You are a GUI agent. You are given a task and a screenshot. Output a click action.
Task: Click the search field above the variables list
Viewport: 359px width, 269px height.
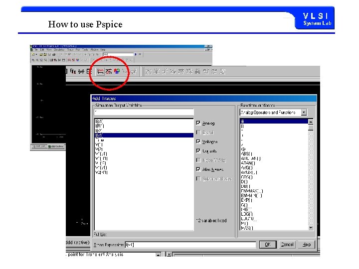pos(144,112)
